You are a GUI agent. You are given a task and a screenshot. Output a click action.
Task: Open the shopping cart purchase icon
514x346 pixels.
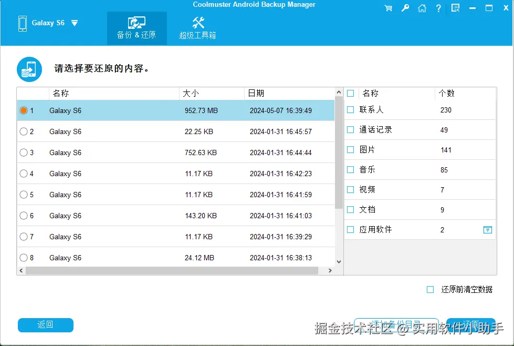click(389, 8)
